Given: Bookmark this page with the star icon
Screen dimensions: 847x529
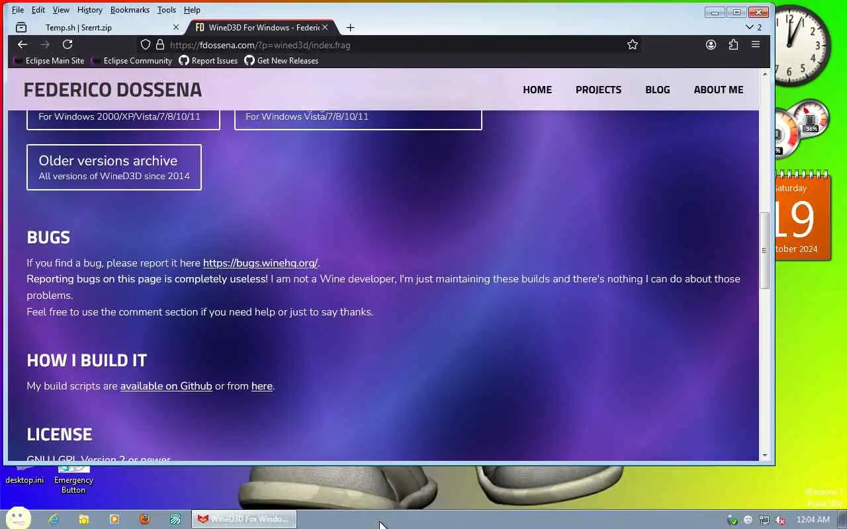Looking at the screenshot, I should click(633, 44).
